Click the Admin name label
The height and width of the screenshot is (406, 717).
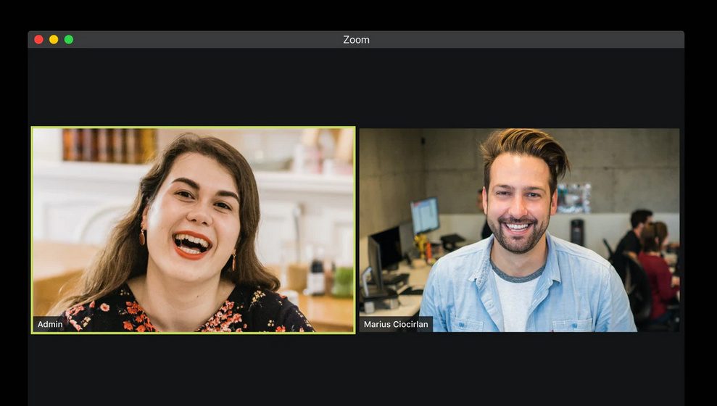pyautogui.click(x=50, y=324)
